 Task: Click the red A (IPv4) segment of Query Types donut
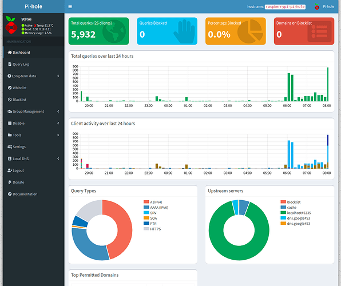coord(124,228)
